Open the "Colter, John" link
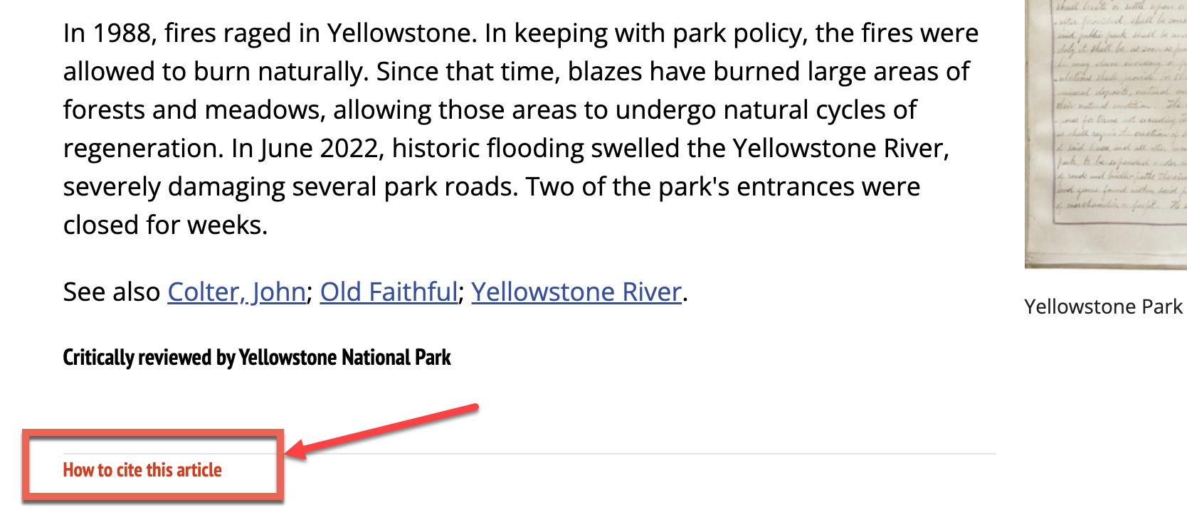 pyautogui.click(x=236, y=292)
